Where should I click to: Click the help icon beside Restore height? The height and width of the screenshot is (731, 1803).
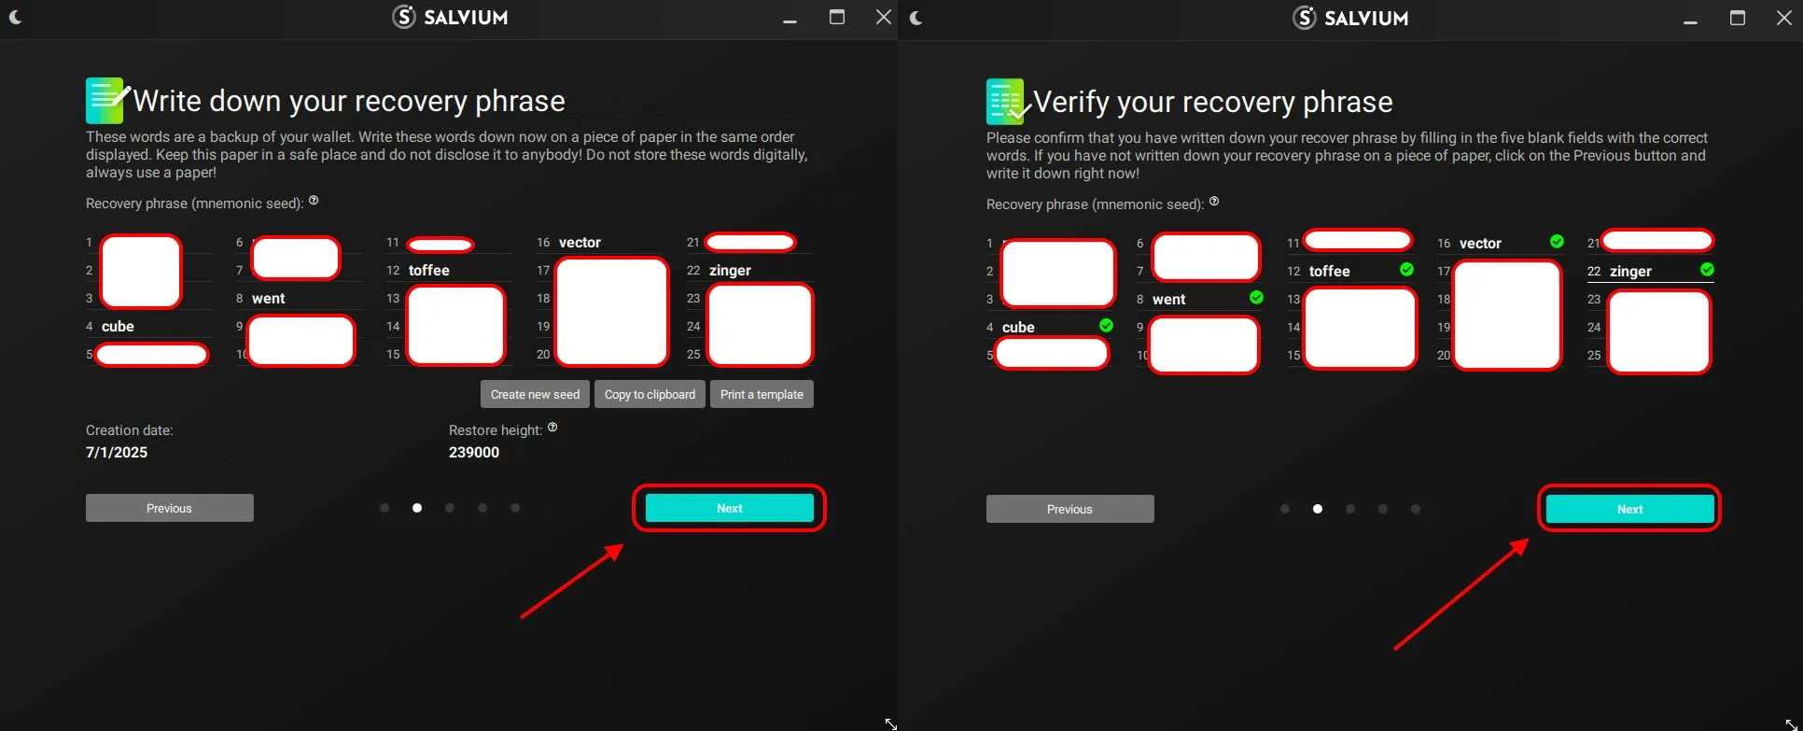pyautogui.click(x=552, y=428)
